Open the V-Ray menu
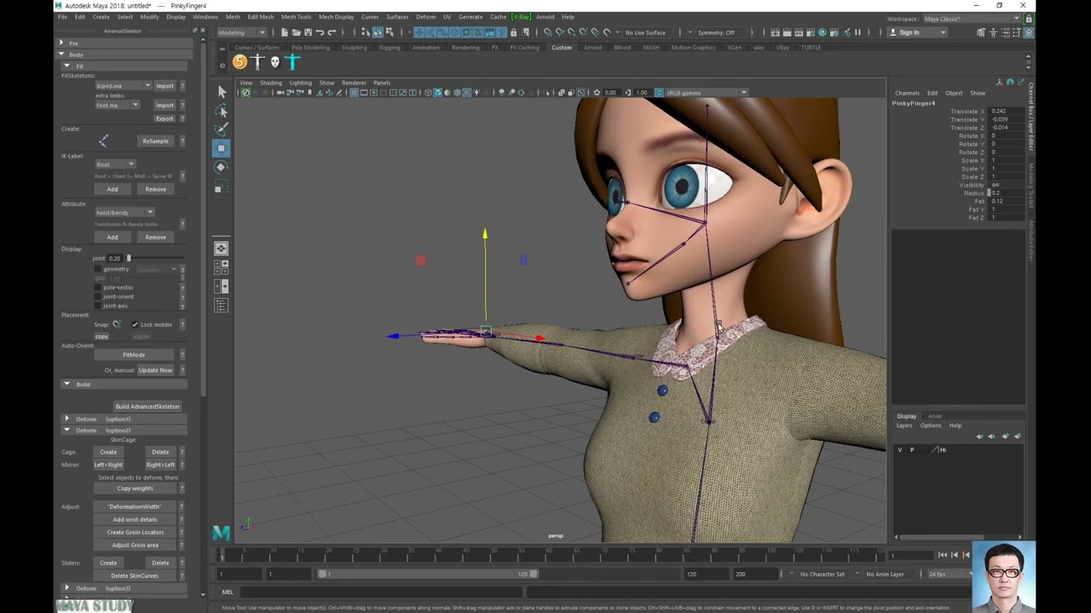 click(521, 17)
